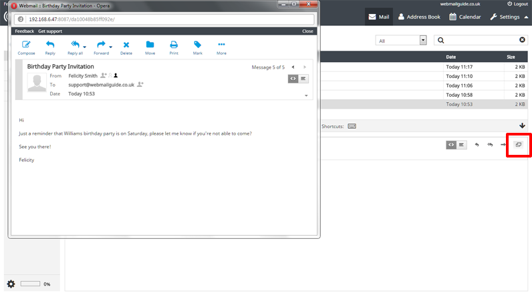
Task: Expand message headers arrow in popup
Action: (x=306, y=95)
